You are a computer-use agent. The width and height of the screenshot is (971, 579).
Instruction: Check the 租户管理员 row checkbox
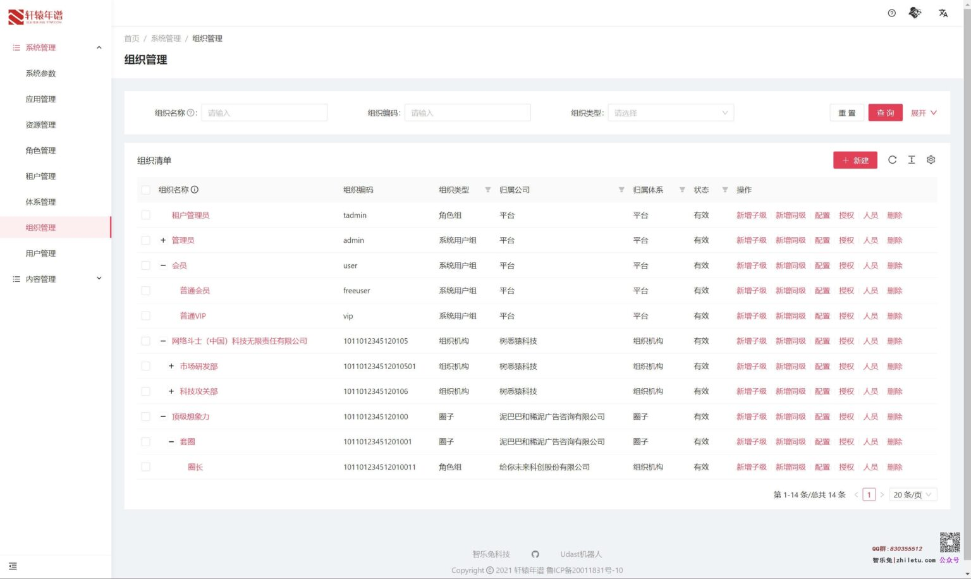[146, 215]
